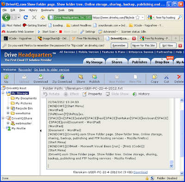Click the padlock icon in status bar
Image resolution: width=185 pixels, height=182 pixels.
[x=147, y=178]
